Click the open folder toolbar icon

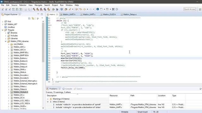pyautogui.click(x=66, y=9)
